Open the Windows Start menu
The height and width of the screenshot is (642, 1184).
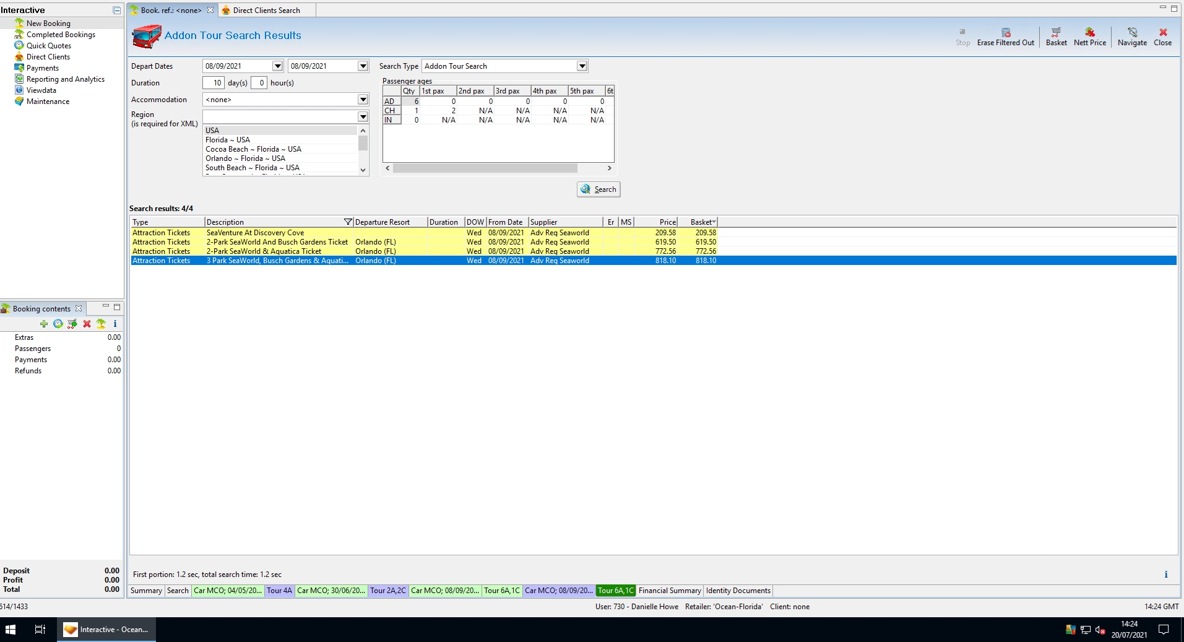[11, 630]
